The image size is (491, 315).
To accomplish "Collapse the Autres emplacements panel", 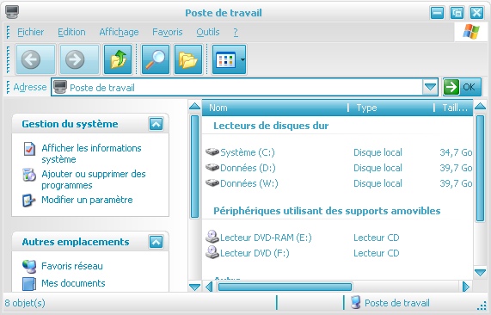I will pos(156,242).
